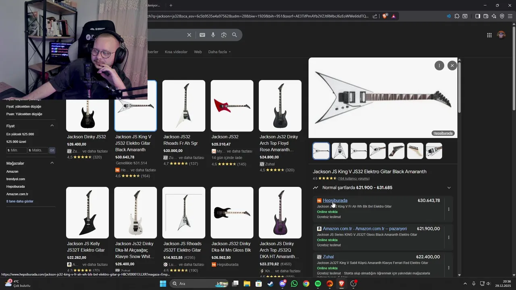Open Google Lens image search
Viewport: 516px width, 290px height.
[224, 35]
